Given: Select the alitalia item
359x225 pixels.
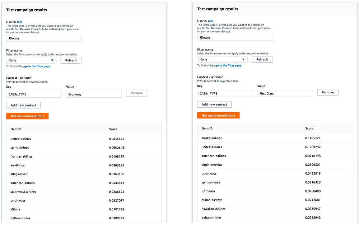Looking at the screenshot, I should [15, 209].
